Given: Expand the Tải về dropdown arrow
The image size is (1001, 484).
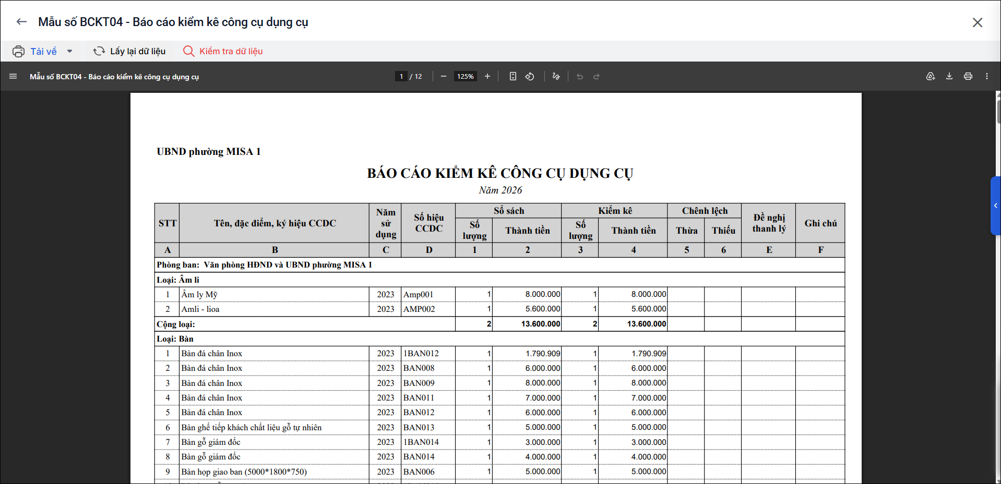Looking at the screenshot, I should [x=69, y=51].
